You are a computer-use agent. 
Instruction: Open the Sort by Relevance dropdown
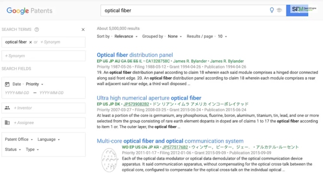coord(126,36)
